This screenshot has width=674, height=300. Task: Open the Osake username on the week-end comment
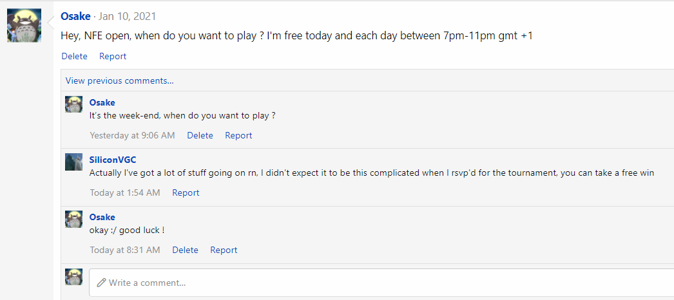pos(102,102)
